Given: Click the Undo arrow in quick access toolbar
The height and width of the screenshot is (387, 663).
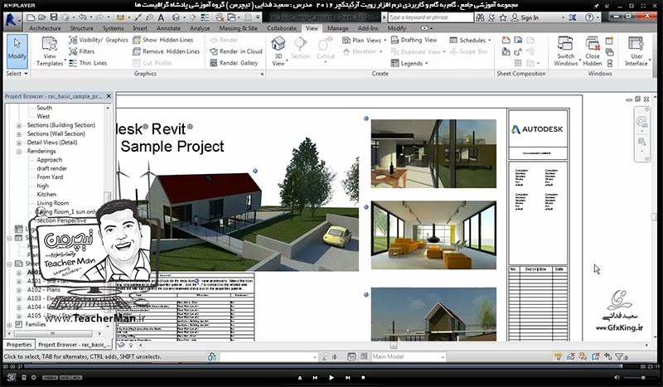Looking at the screenshot, I should 82,17.
